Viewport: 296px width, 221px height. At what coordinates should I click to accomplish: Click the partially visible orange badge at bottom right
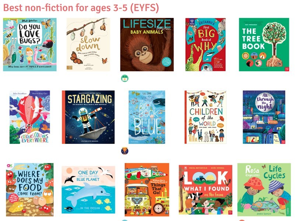coord(242,220)
